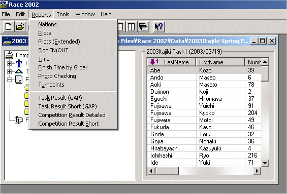Open the Help menu
Viewport: 287px width, 194px height.
point(106,14)
